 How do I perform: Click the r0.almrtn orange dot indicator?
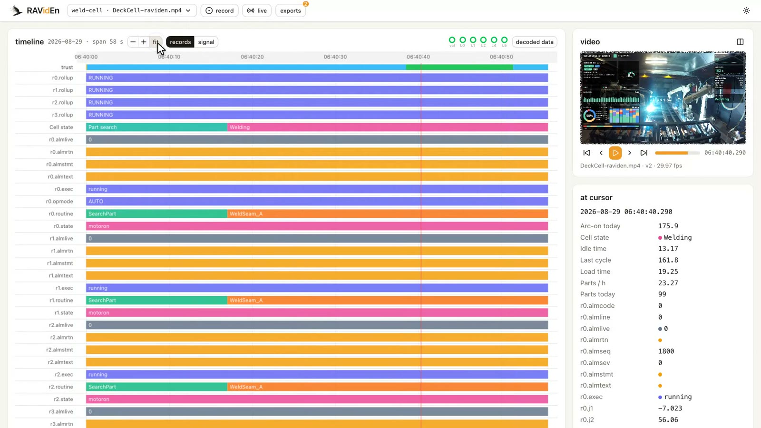(x=660, y=340)
